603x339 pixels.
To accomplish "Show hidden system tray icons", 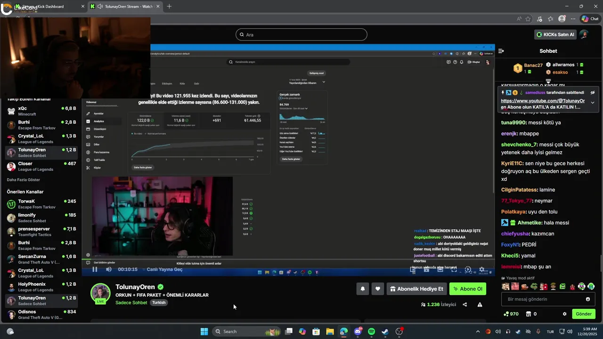I will pos(478,331).
